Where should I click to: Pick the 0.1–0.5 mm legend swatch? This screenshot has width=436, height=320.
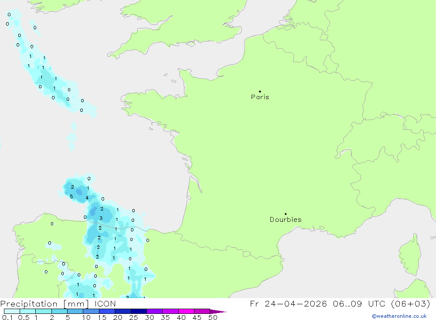coord(12,311)
